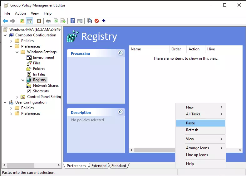The image size is (246, 176).
Task: Switch to the Standard tab
Action: [x=119, y=166]
